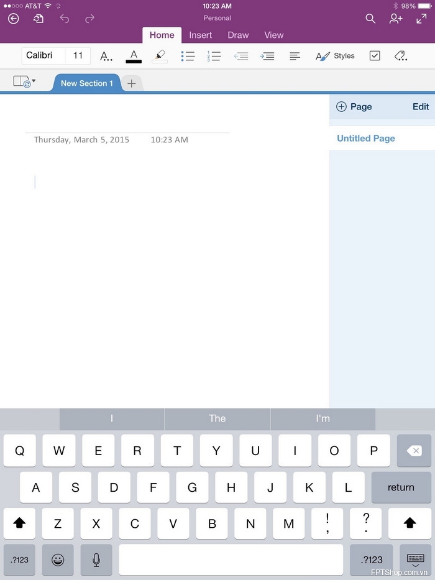Screen dimensions: 435x580
Task: Open the Draw ribbon tab
Action: pos(238,35)
